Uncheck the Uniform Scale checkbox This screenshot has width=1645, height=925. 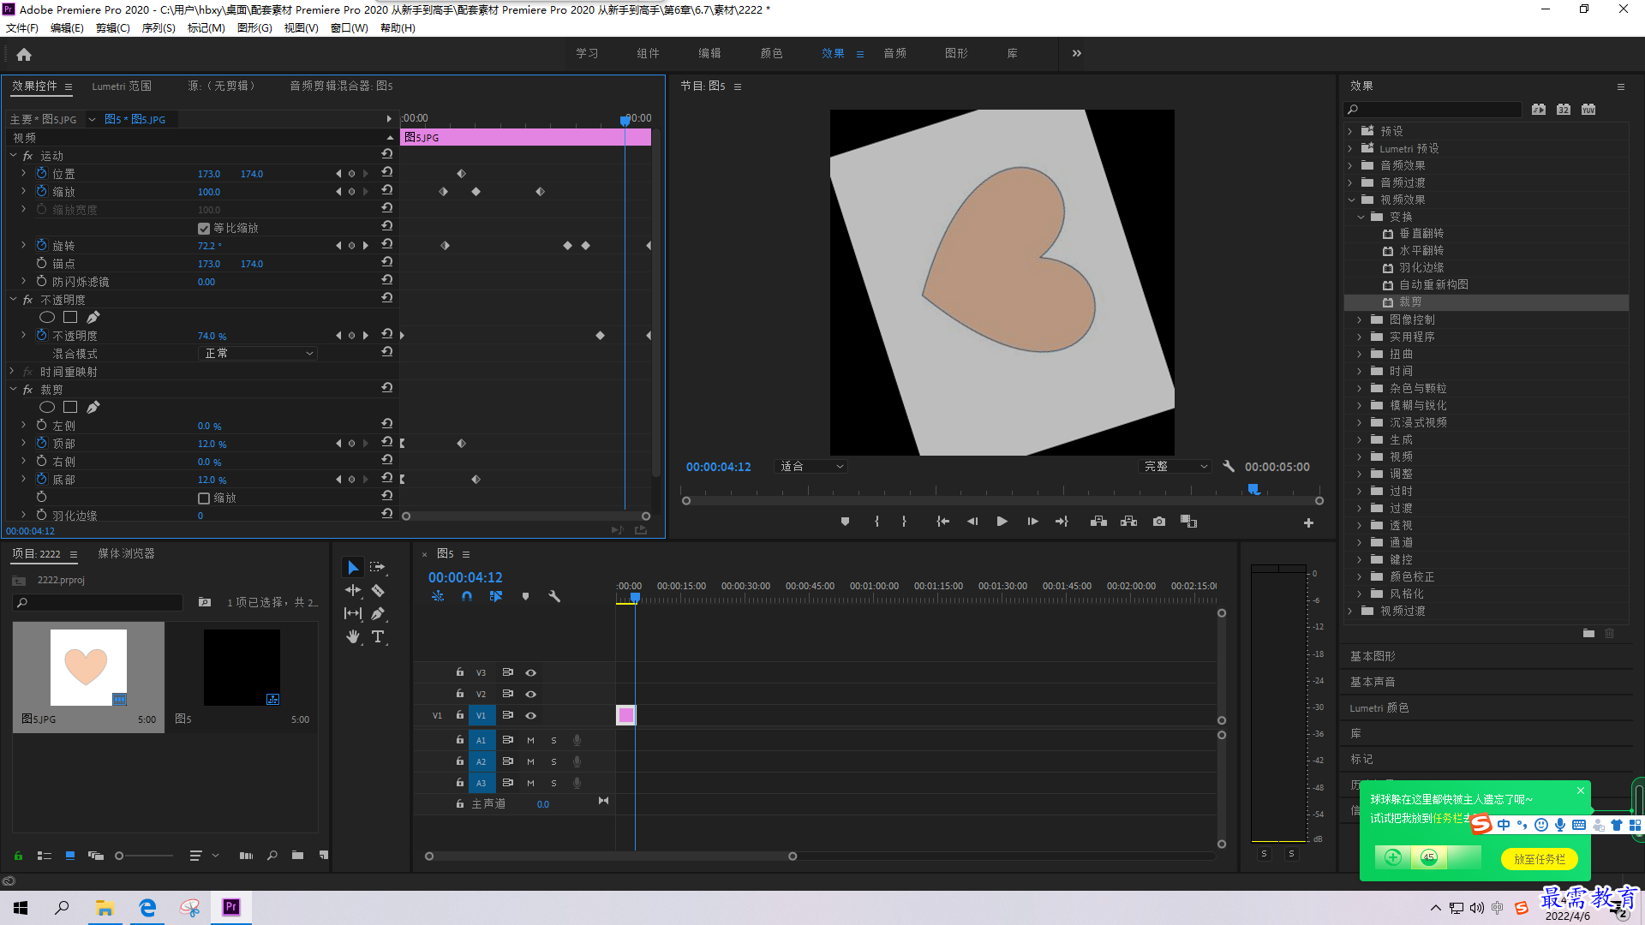(204, 229)
